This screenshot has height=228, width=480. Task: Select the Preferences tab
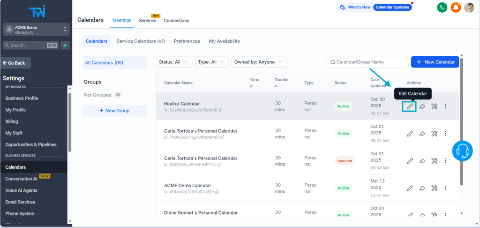187,41
